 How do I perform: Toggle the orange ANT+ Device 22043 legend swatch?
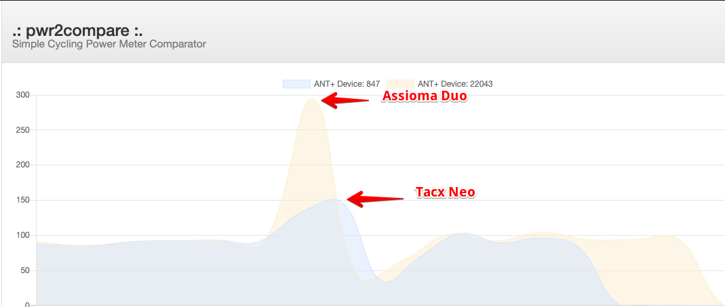(400, 83)
